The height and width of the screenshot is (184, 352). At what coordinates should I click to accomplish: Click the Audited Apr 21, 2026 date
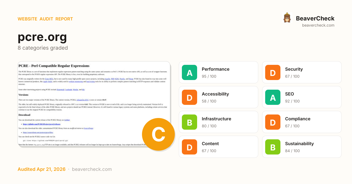coord(41,169)
